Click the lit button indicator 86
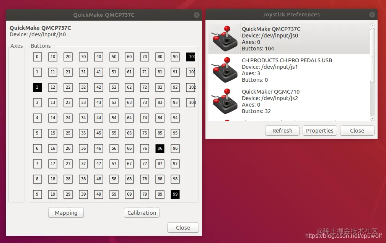Screen dimensions: 386x243 coord(160,149)
